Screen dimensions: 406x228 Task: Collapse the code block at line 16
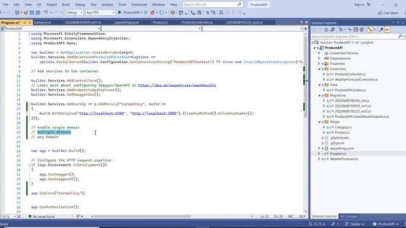pyautogui.click(x=29, y=104)
